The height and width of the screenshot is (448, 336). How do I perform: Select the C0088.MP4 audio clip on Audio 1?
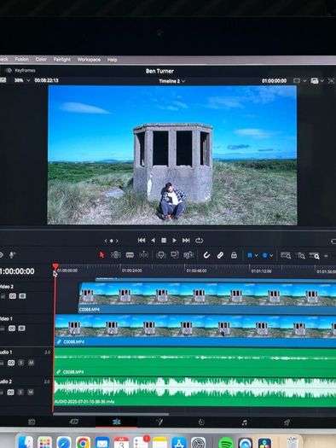195,362
